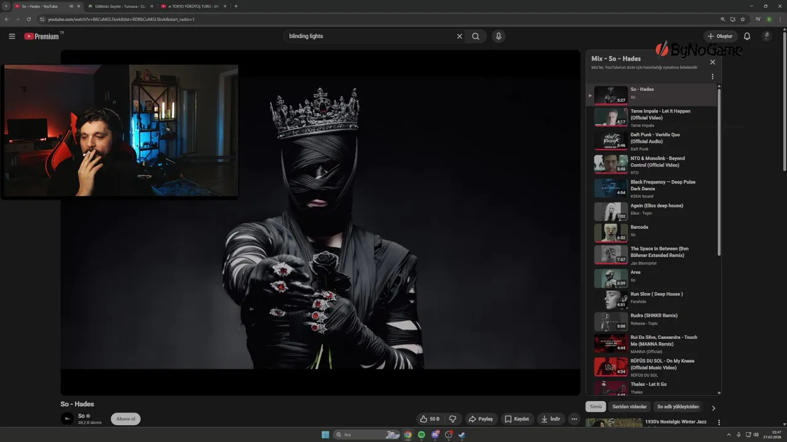Open Steam from the taskbar
The width and height of the screenshot is (787, 442).
pos(462,435)
